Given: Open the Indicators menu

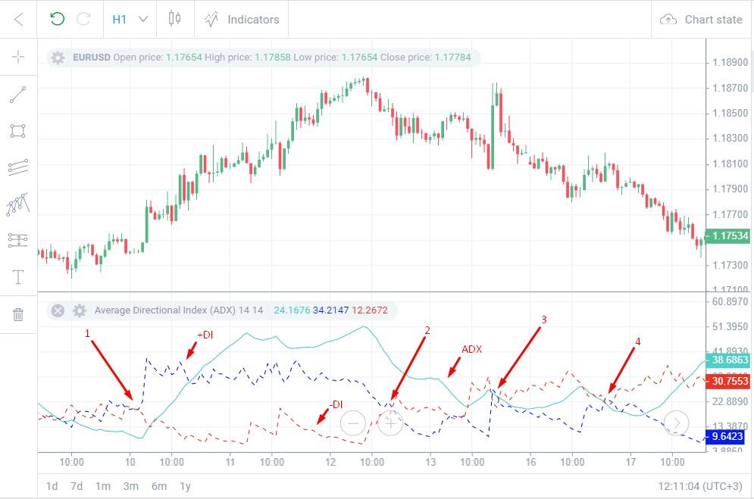Looking at the screenshot, I should (242, 19).
